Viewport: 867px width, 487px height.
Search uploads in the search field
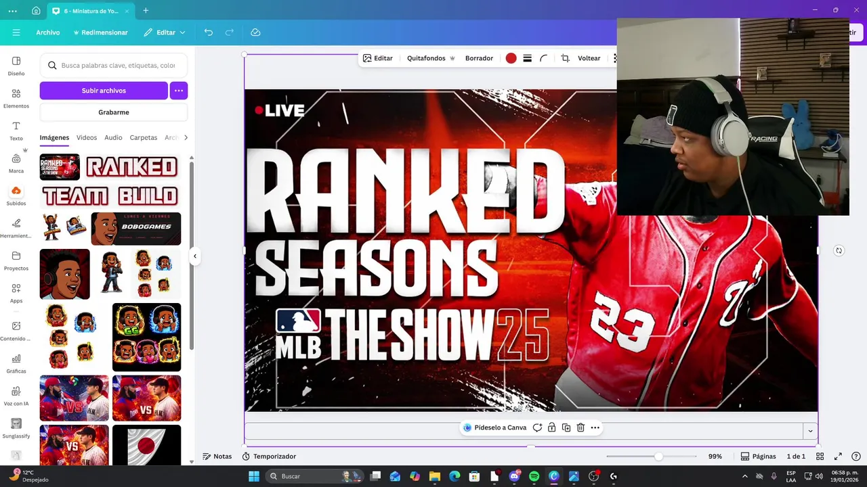114,66
